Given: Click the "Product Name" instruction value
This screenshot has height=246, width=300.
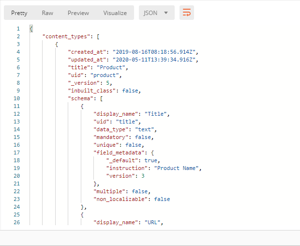Looking at the screenshot, I should coord(176,168).
